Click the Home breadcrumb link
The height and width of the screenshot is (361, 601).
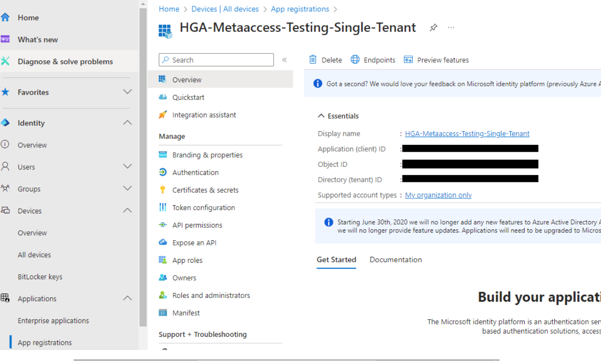click(169, 9)
